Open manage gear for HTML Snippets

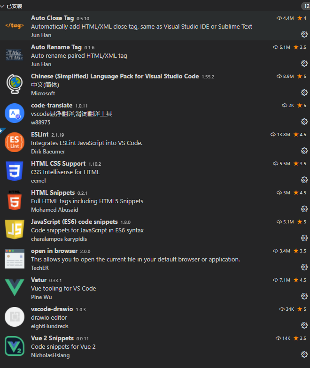tap(304, 209)
